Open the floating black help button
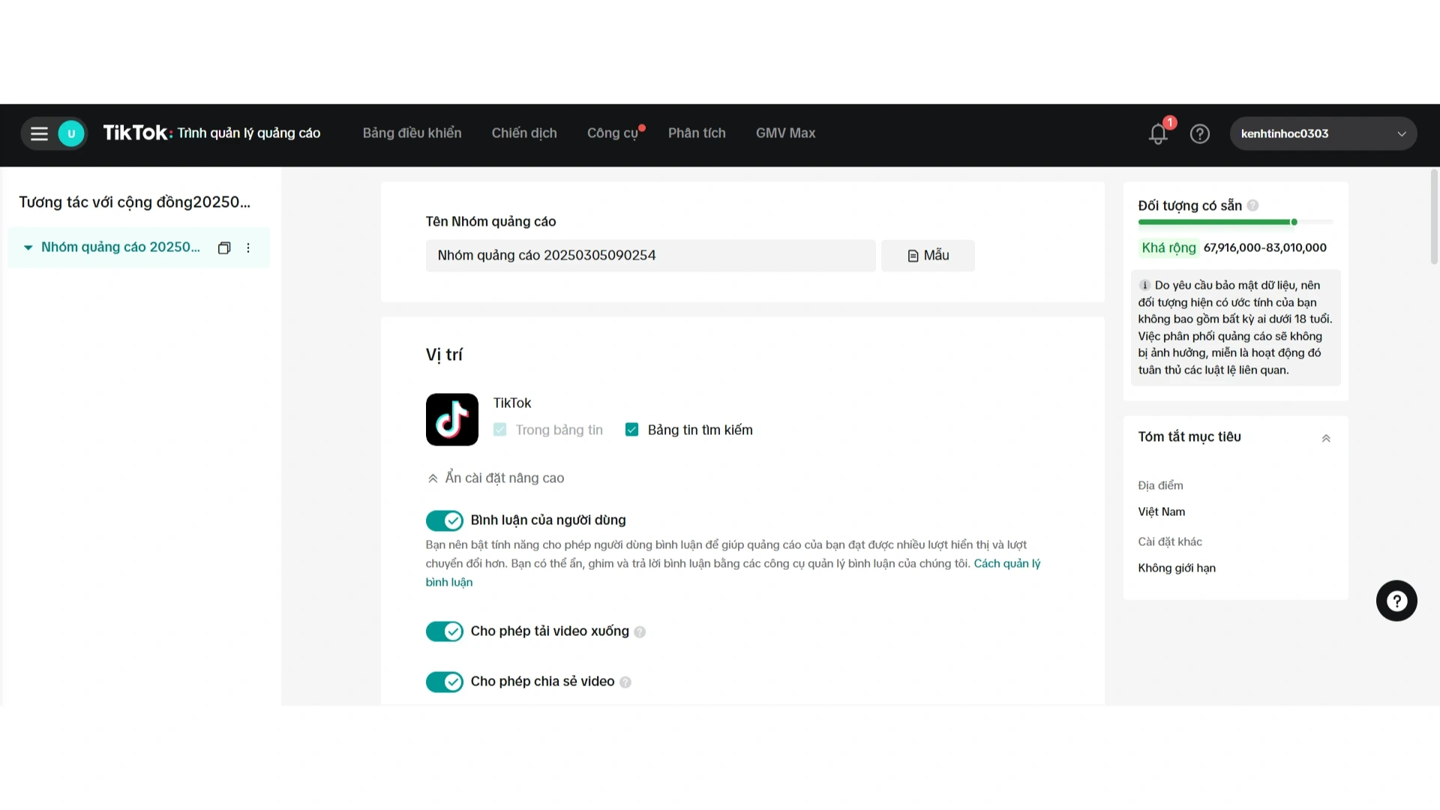 1396,601
